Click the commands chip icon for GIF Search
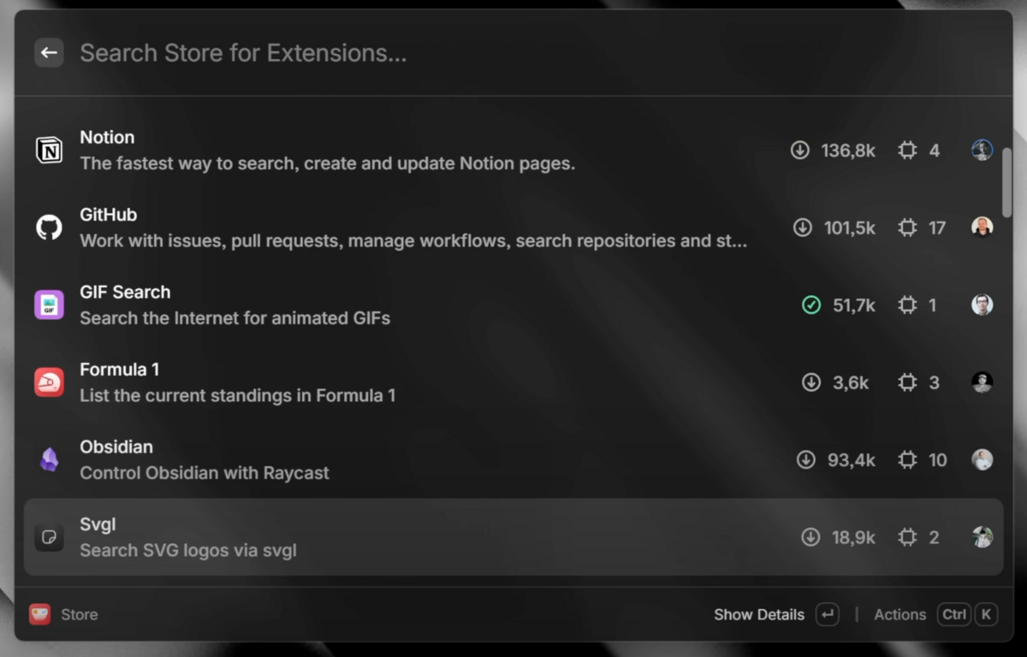This screenshot has height=657, width=1027. (x=907, y=305)
